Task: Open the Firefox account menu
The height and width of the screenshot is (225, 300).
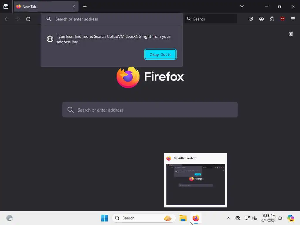Action: tap(261, 19)
